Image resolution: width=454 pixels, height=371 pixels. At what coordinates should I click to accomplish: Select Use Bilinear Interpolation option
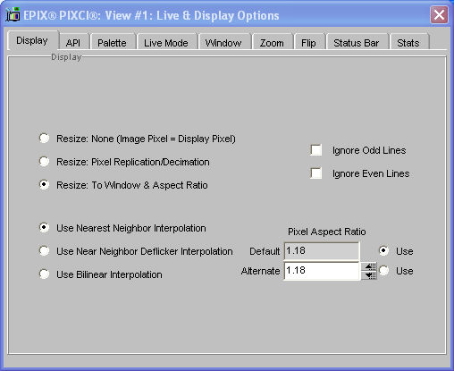click(x=44, y=274)
